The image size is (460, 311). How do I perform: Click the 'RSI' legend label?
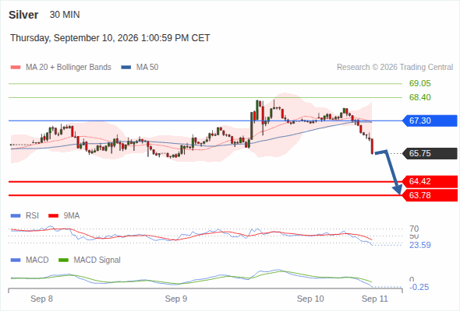click(x=32, y=216)
